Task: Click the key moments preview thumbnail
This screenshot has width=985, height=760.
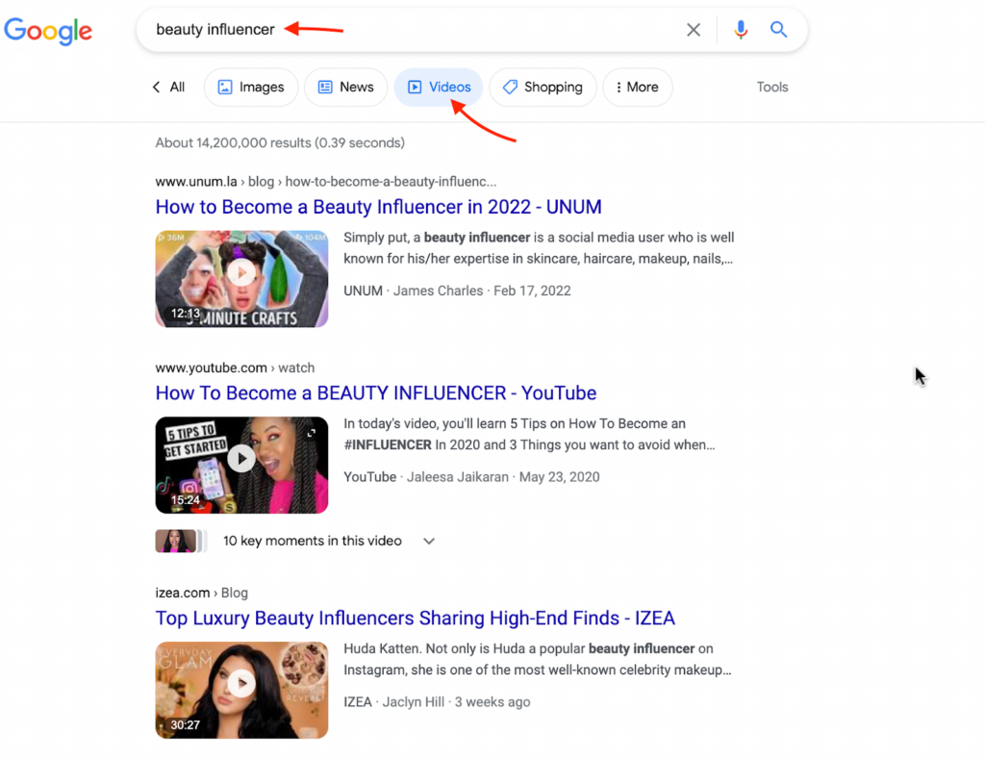Action: click(x=181, y=541)
